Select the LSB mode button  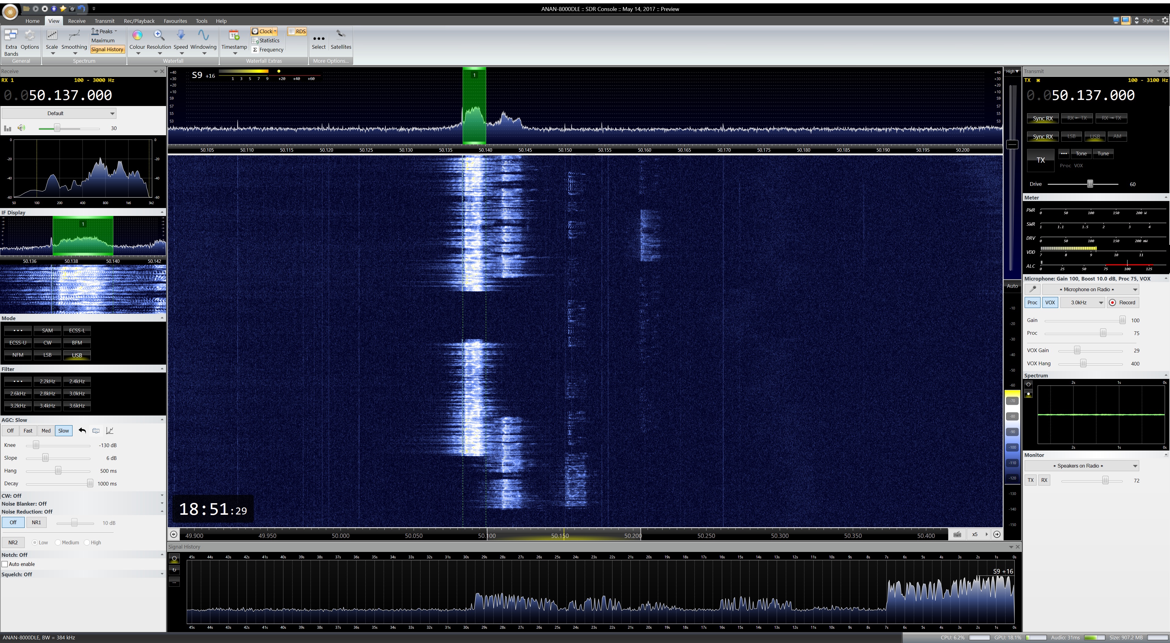point(47,355)
